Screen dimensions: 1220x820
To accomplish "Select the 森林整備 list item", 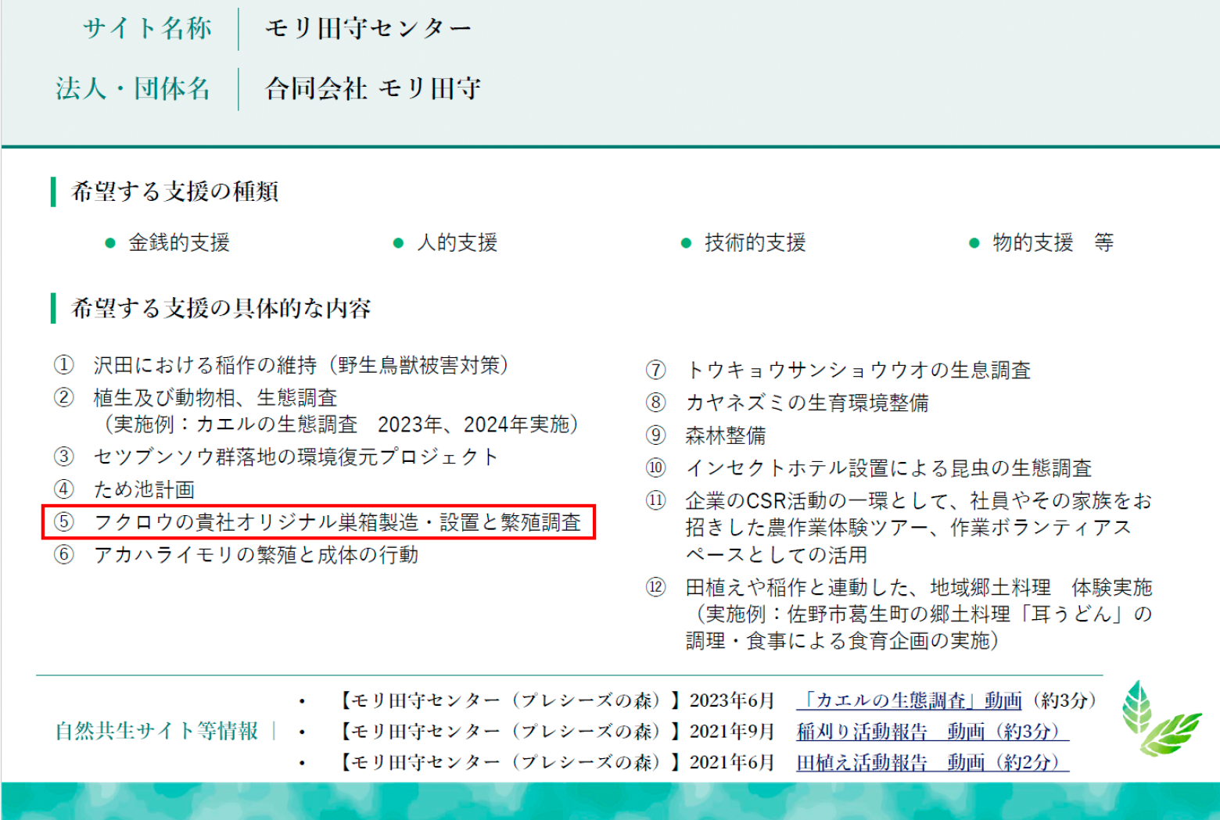I will click(725, 435).
